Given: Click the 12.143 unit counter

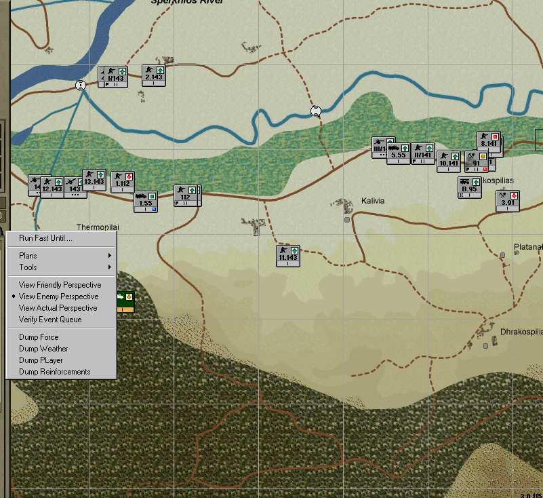Looking at the screenshot, I should tap(52, 187).
